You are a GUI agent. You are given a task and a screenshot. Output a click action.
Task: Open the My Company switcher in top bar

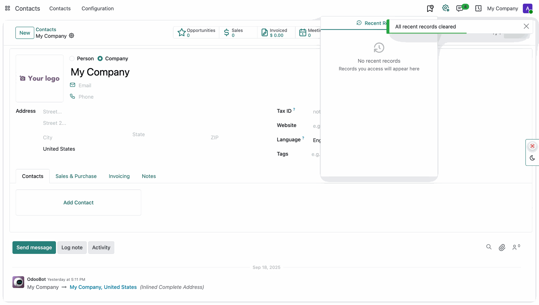503,8
